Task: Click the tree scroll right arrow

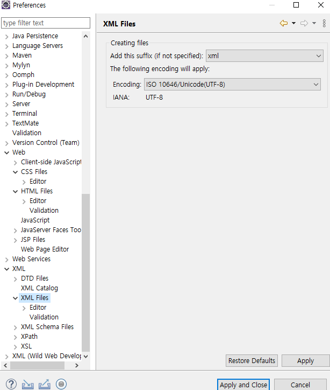Action: pos(77,365)
